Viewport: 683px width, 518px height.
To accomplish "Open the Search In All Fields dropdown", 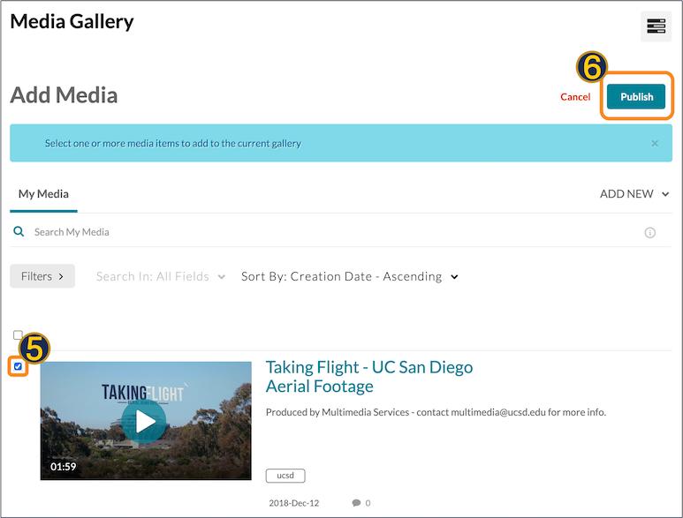I will (161, 276).
